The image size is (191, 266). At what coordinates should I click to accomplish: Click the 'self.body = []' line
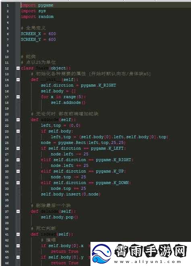(x=58, y=91)
